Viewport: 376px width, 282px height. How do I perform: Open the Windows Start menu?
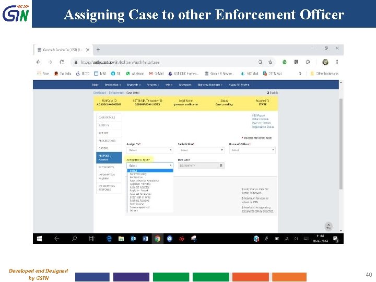coord(39,239)
